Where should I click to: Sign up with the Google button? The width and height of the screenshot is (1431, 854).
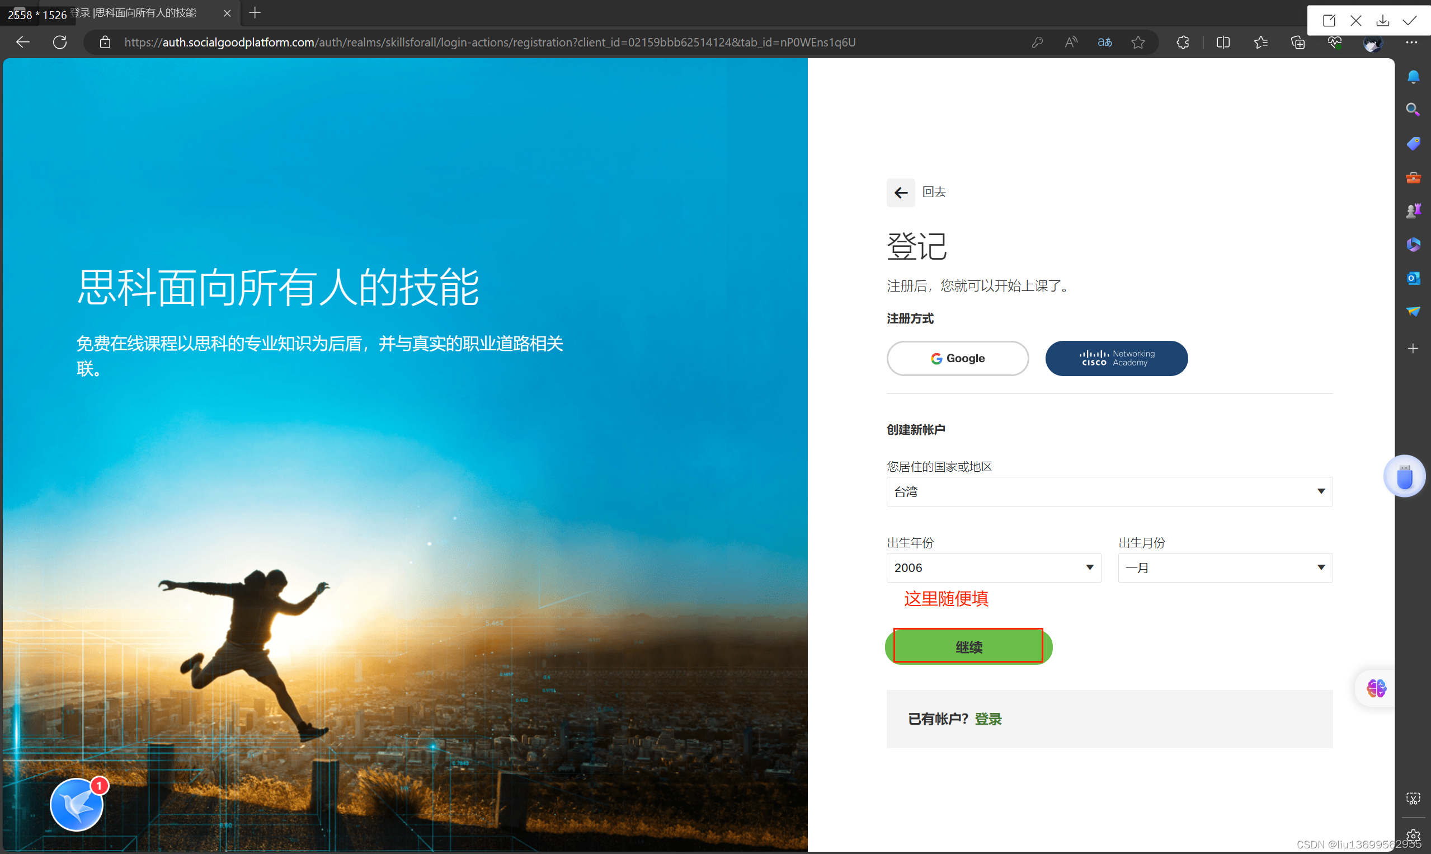957,358
